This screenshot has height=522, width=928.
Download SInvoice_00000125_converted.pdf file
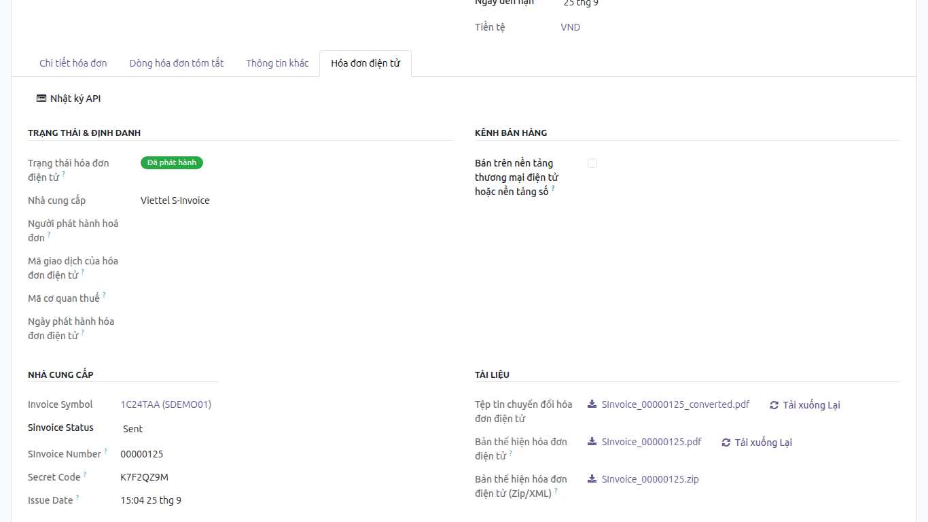pyautogui.click(x=676, y=404)
